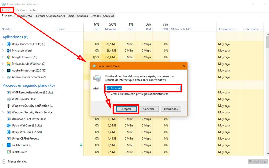This screenshot has height=168, width=269.
Task: Click the Examinar... button
Action: (x=171, y=109)
